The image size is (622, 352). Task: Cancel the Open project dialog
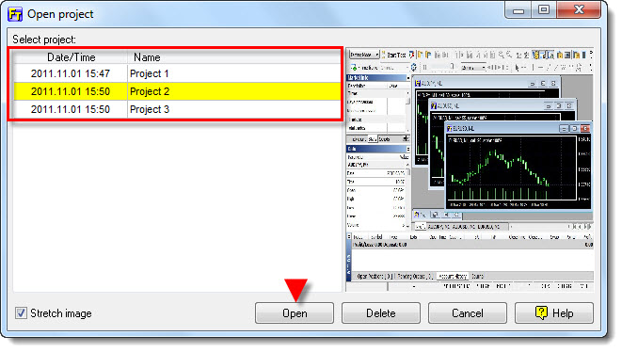(x=468, y=313)
